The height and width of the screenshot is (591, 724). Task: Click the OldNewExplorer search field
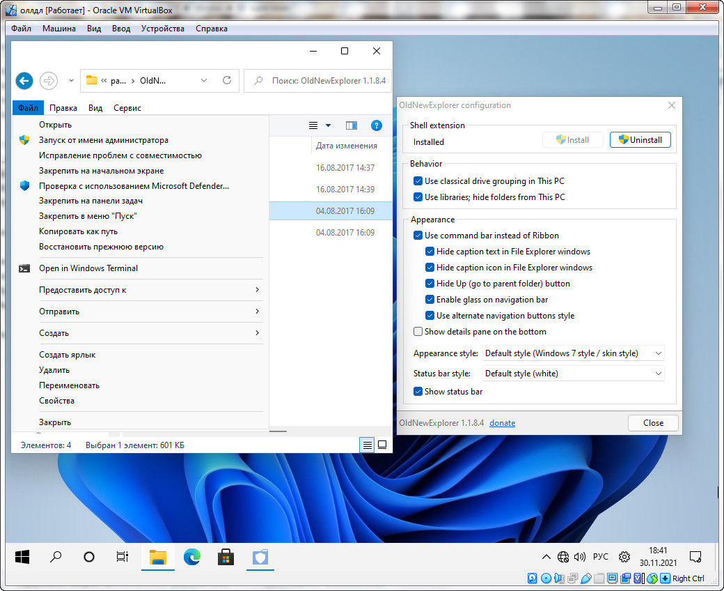317,81
